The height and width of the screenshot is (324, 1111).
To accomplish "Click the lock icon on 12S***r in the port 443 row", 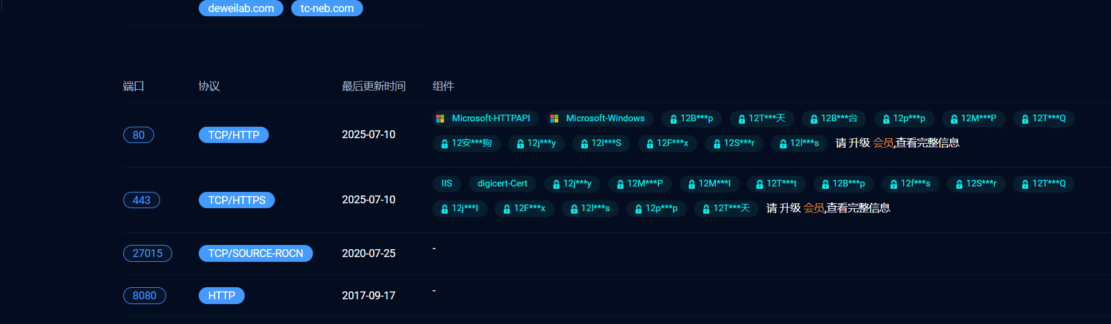I will [x=959, y=184].
